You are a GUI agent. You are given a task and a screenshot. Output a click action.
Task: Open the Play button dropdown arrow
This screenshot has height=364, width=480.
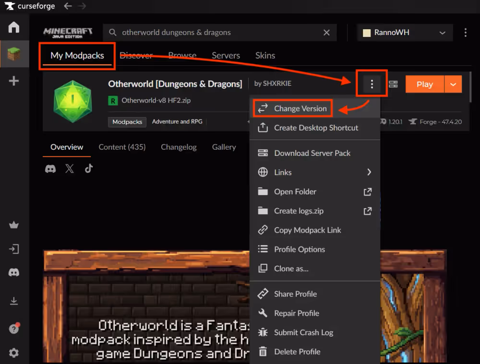pos(453,84)
